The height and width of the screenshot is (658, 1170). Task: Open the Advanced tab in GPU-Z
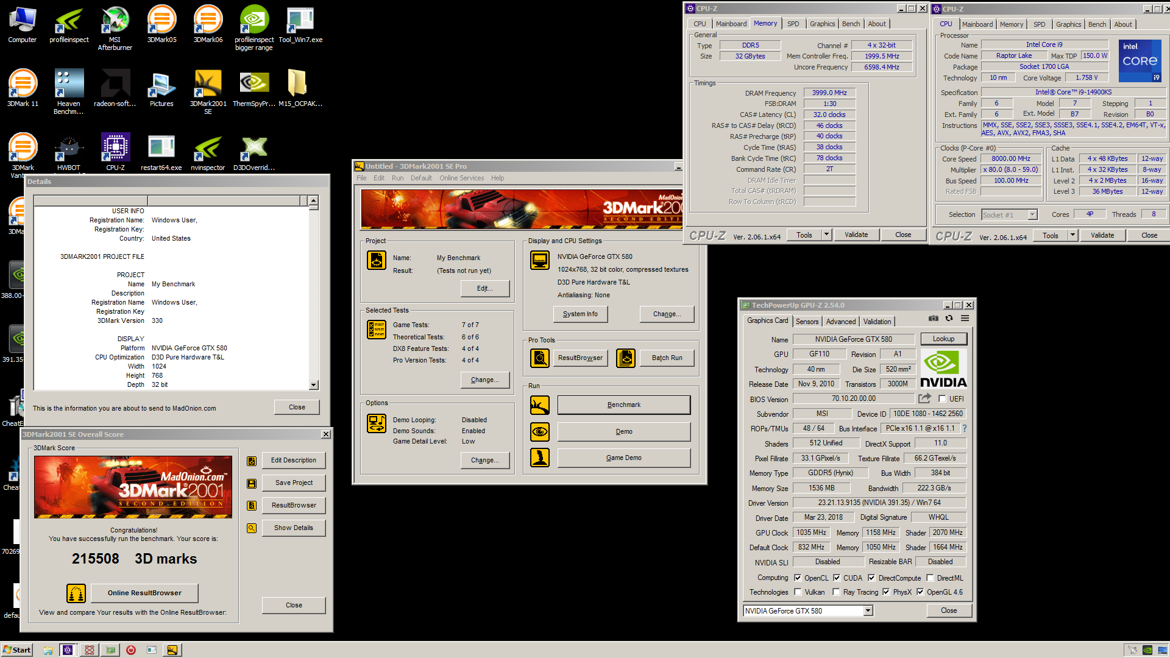(x=841, y=322)
